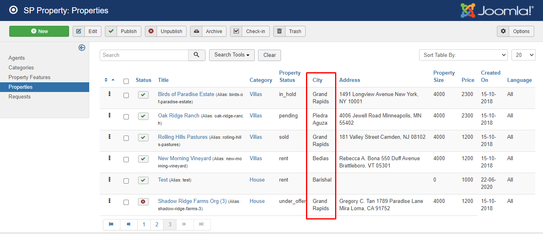Open the list limit 20 dropdown
Image resolution: width=543 pixels, height=234 pixels.
[x=523, y=55]
